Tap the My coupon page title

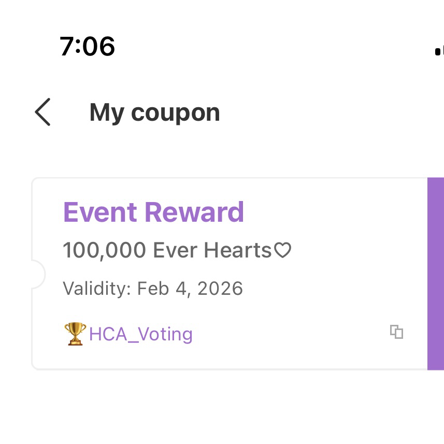[154, 112]
